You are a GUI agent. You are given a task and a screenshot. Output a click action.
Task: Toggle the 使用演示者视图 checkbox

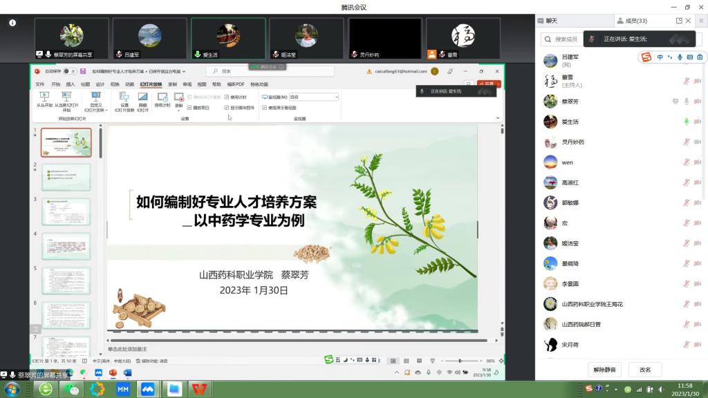[265, 108]
